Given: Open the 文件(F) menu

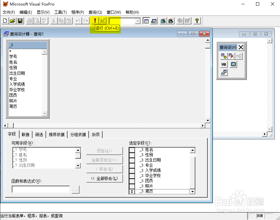Looking at the screenshot, I should 8,12.
